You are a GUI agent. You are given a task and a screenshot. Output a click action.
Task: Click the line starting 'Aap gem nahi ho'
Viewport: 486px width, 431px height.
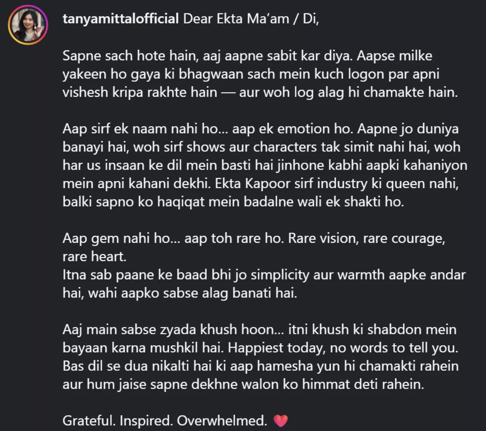[x=254, y=238]
